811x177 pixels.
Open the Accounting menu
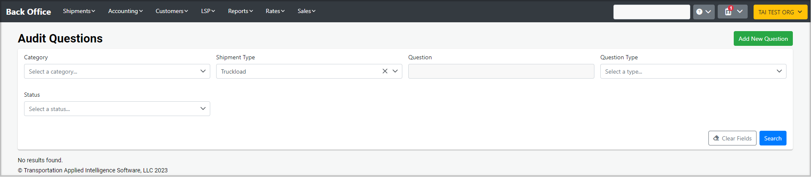[125, 11]
